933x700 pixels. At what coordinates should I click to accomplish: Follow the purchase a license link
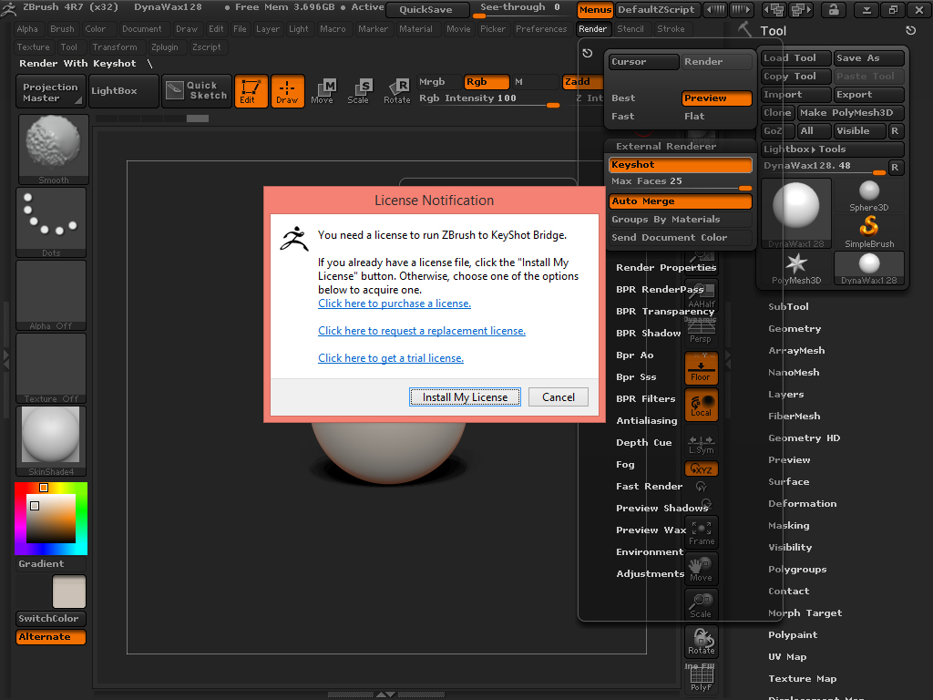click(x=395, y=304)
